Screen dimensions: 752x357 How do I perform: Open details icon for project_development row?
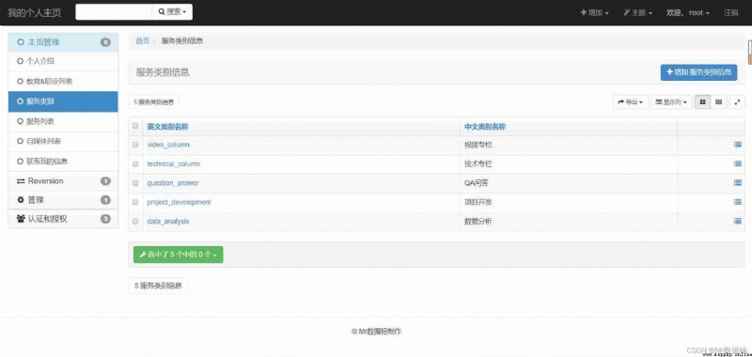[738, 202]
